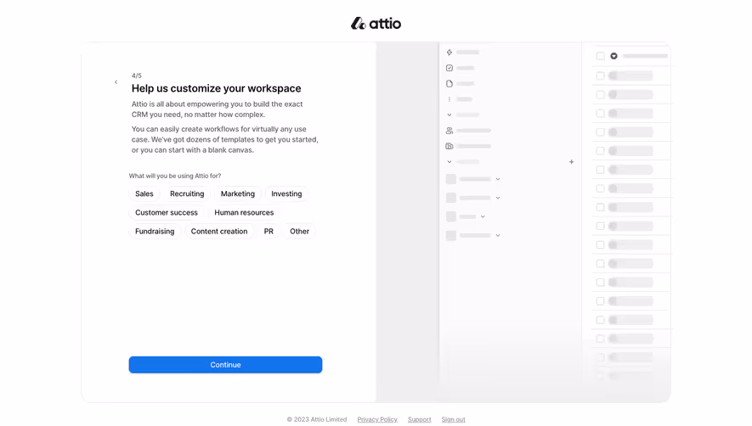
Task: Click '© 2023 Attio Limited' text
Action: (317, 419)
